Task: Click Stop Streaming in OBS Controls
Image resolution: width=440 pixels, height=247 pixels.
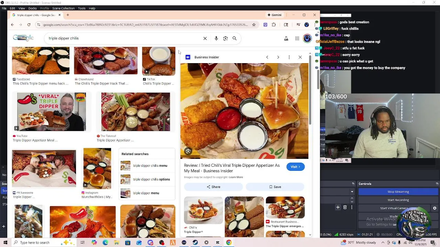Action: 398,192
